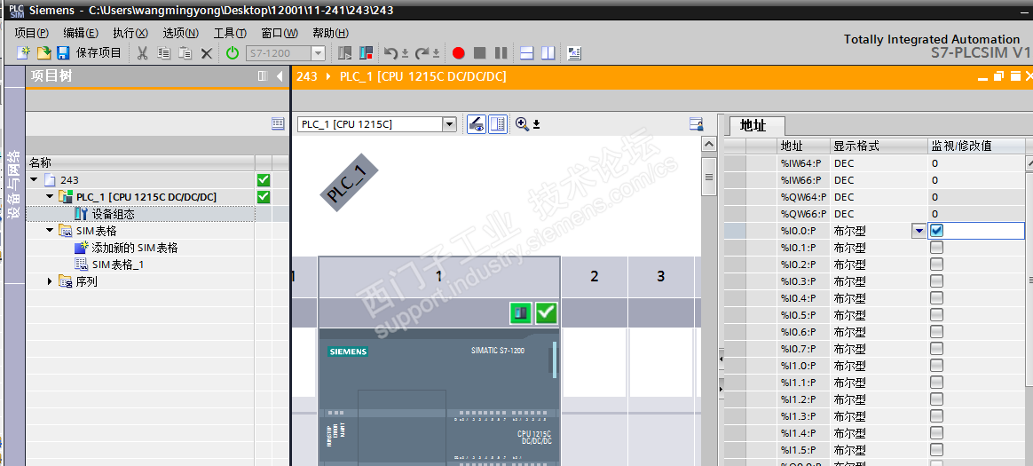Check the %I0.3:P checkbox

(x=936, y=280)
